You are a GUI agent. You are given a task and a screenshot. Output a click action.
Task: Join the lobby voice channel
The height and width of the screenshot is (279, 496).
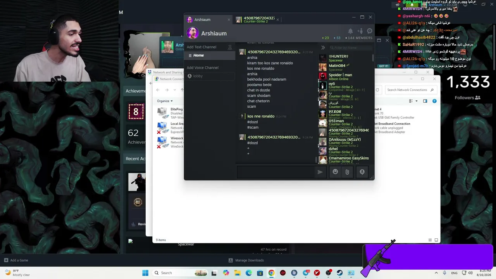(210, 76)
